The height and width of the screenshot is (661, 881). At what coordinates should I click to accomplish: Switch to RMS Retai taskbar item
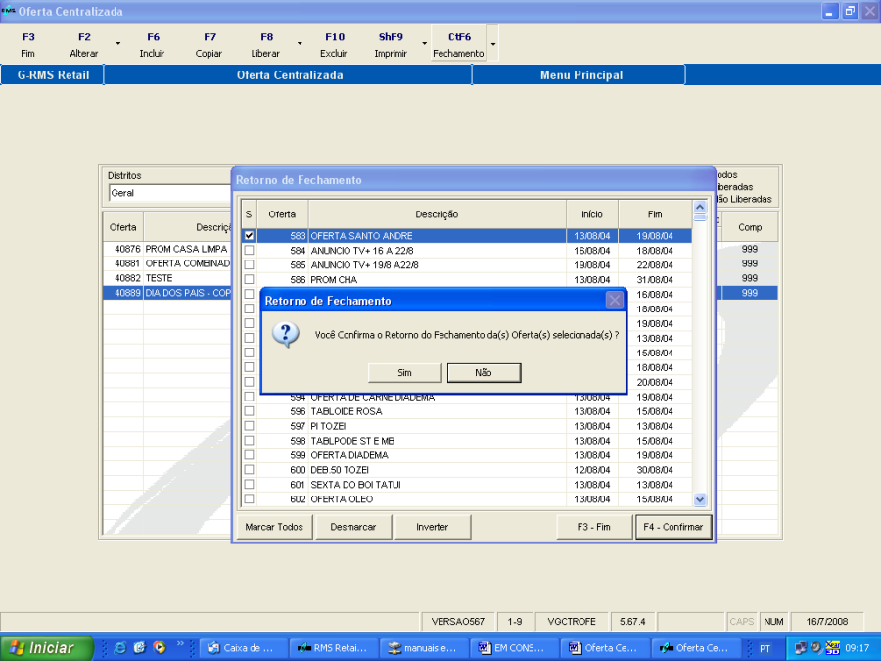coord(333,648)
